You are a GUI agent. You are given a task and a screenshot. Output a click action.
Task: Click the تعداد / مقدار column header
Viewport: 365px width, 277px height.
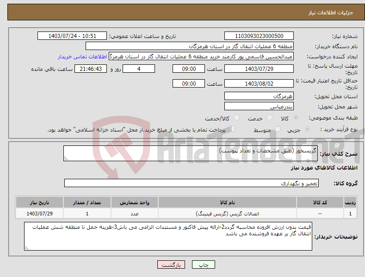point(87,202)
